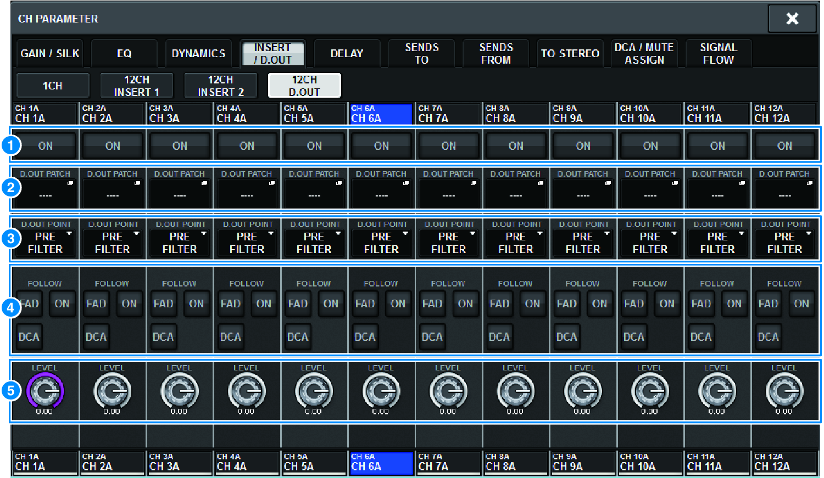Enable FOLLOW FAD for CH 5A
The width and height of the screenshot is (824, 478).
(x=298, y=303)
